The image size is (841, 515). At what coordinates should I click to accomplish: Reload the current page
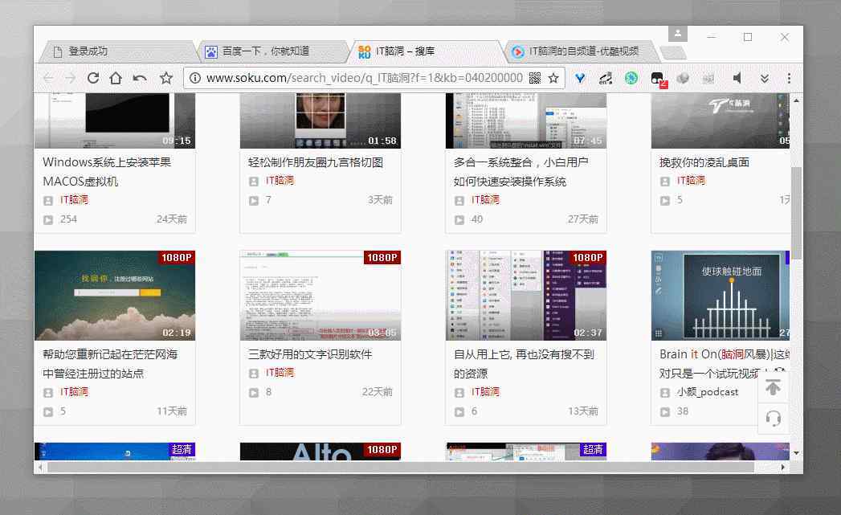pos(93,78)
